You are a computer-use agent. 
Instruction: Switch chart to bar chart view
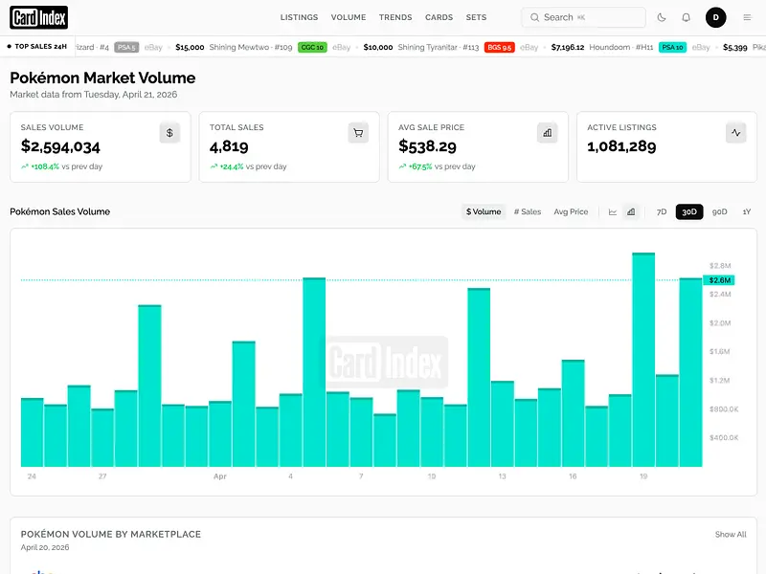pyautogui.click(x=631, y=211)
